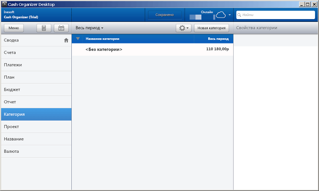Click the magnifier icon in search box
Viewport: 319px width, 191px height.
tap(239, 15)
